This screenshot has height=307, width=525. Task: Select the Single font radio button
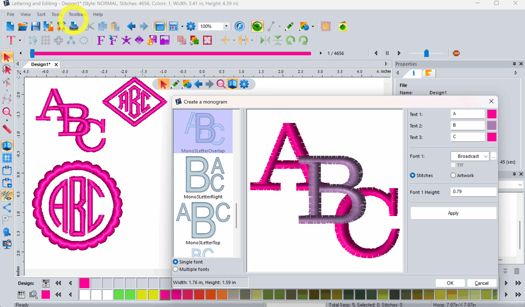[x=175, y=262]
